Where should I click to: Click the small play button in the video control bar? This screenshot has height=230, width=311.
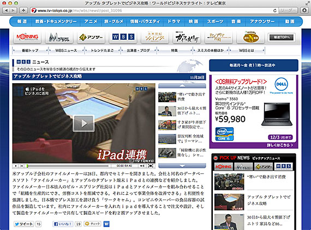click(x=16, y=166)
